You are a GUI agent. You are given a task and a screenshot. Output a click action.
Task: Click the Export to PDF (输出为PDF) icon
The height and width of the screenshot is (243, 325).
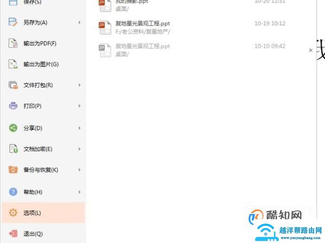(13, 43)
